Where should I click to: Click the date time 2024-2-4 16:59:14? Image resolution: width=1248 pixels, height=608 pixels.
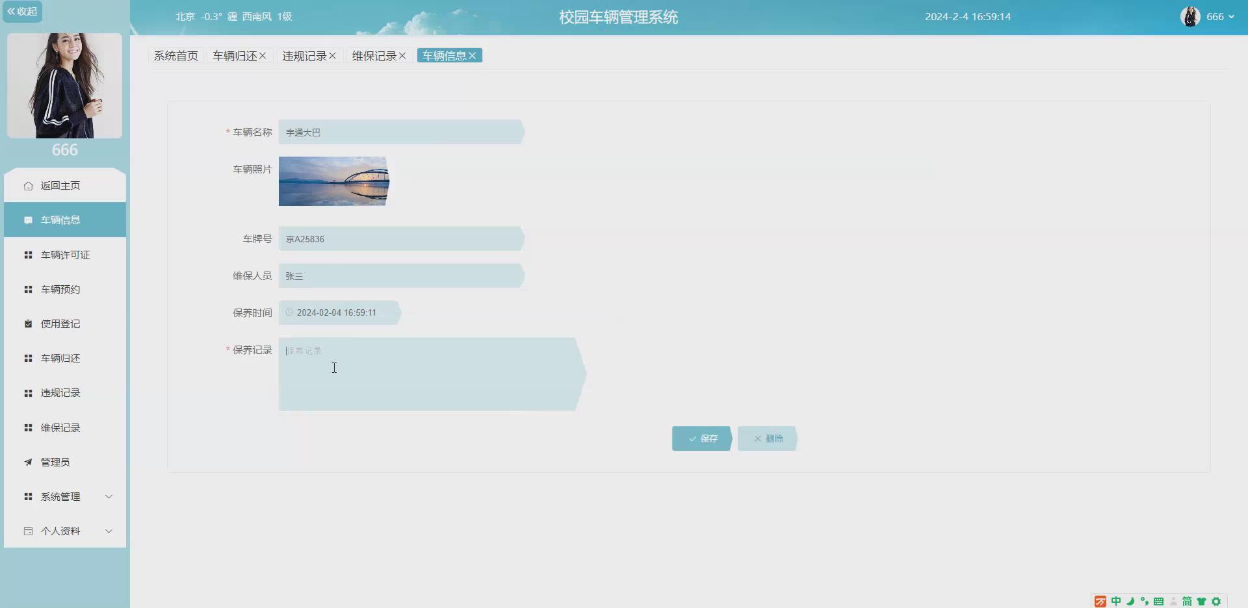point(968,17)
